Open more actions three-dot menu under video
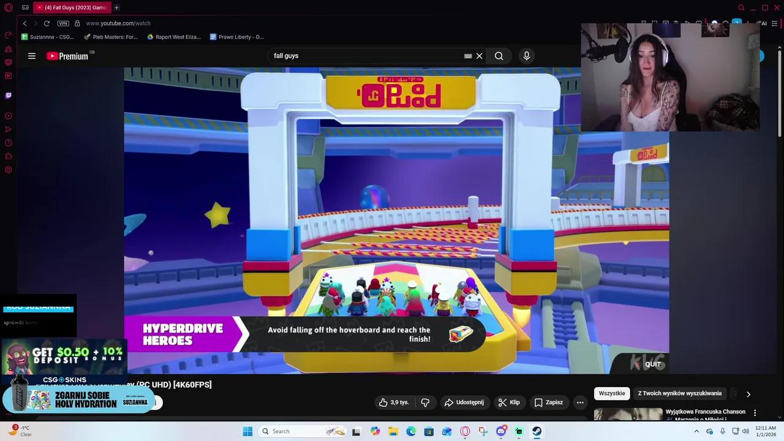 click(x=580, y=402)
